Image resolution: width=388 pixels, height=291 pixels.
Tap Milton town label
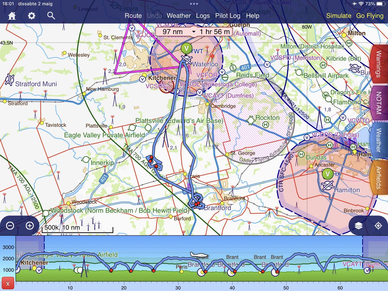point(357,33)
